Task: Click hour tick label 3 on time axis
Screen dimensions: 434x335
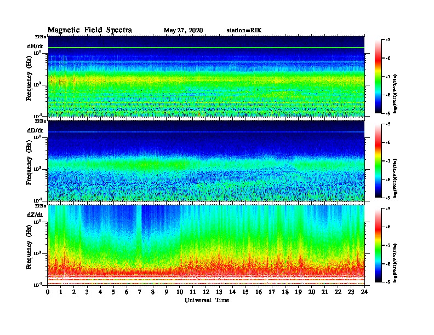Action: (87, 292)
